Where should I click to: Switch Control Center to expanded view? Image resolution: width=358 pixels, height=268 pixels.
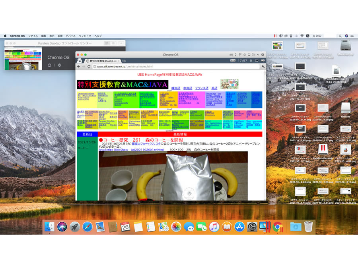[x=106, y=43]
